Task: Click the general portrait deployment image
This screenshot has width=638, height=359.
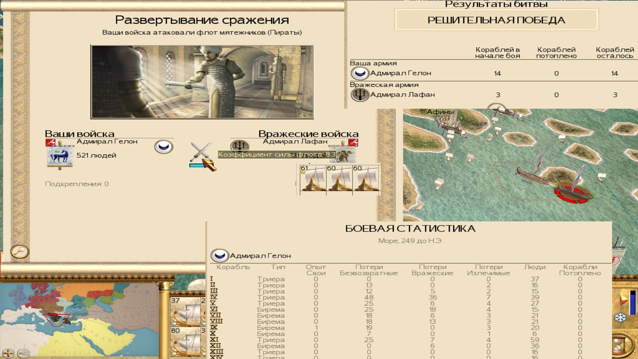Action: pyautogui.click(x=202, y=82)
